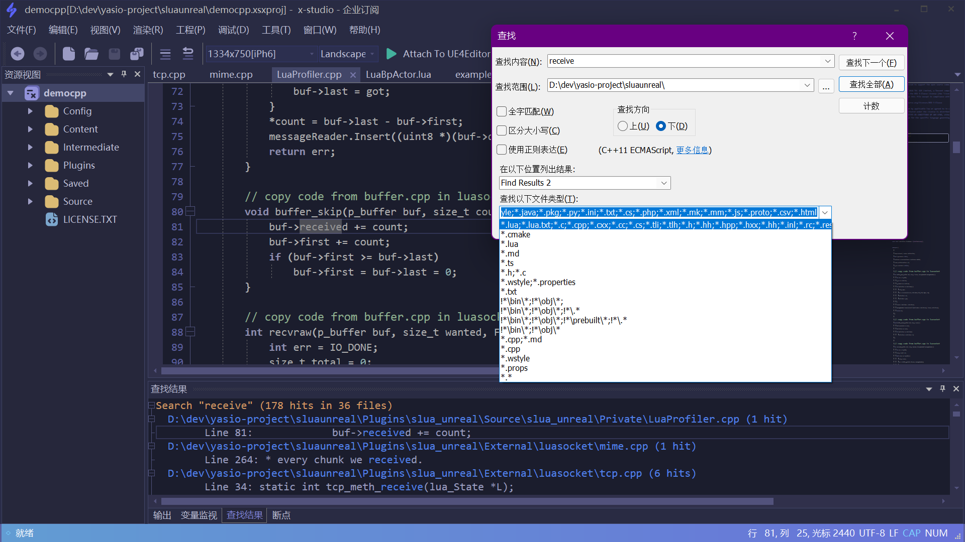Open the 更多信息 regex info link
Viewport: 965px width, 542px height.
pyautogui.click(x=694, y=150)
